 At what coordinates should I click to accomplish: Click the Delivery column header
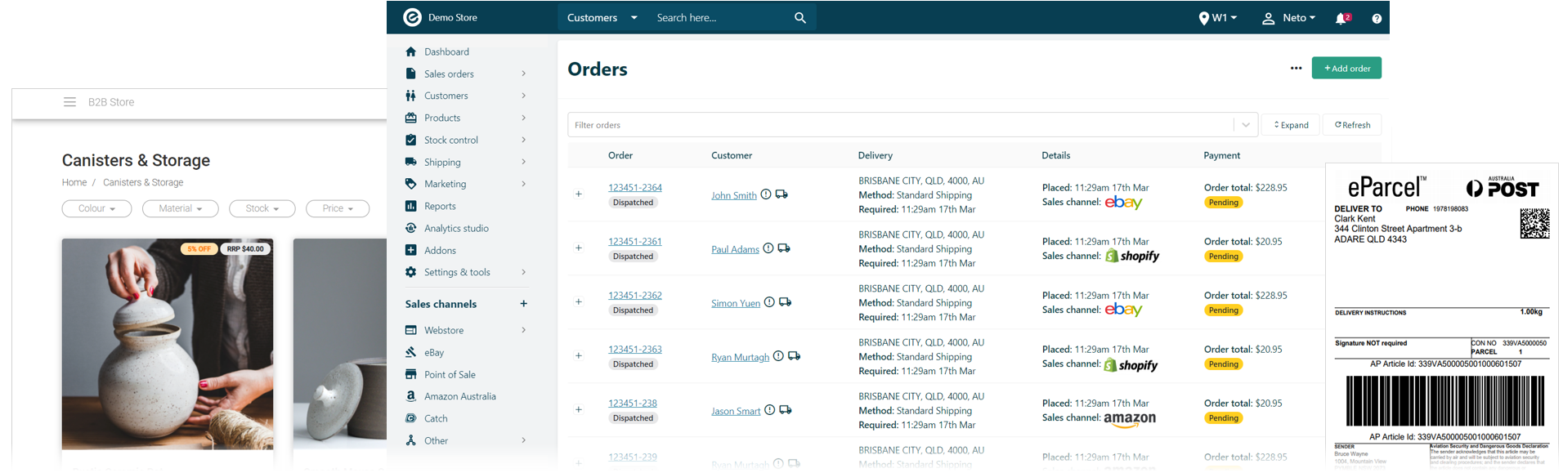click(876, 155)
